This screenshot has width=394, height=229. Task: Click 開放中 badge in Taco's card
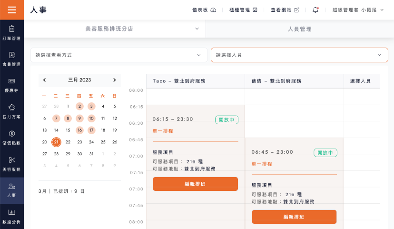(x=227, y=119)
